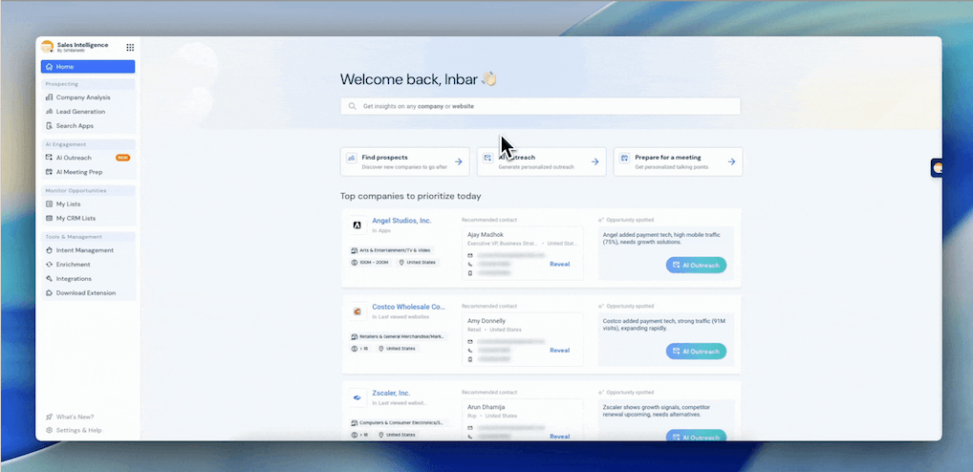The width and height of the screenshot is (973, 472).
Task: Open the Find prospects card
Action: 404,161
